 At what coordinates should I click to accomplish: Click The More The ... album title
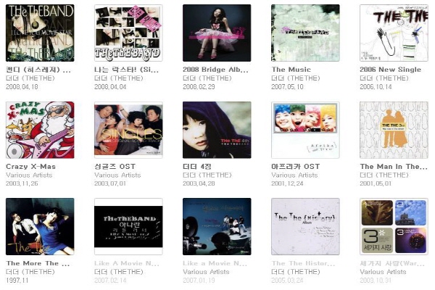click(38, 263)
